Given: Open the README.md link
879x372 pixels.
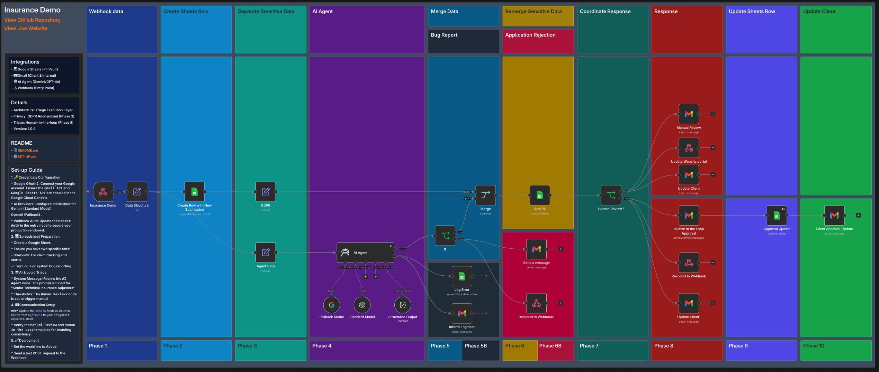Looking at the screenshot, I should pos(28,150).
